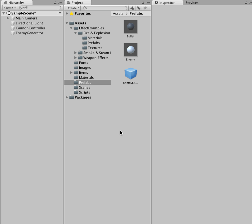Viewport: 252px width, 224px height.
Task: Click the search by label tag icon
Action: point(139,8)
